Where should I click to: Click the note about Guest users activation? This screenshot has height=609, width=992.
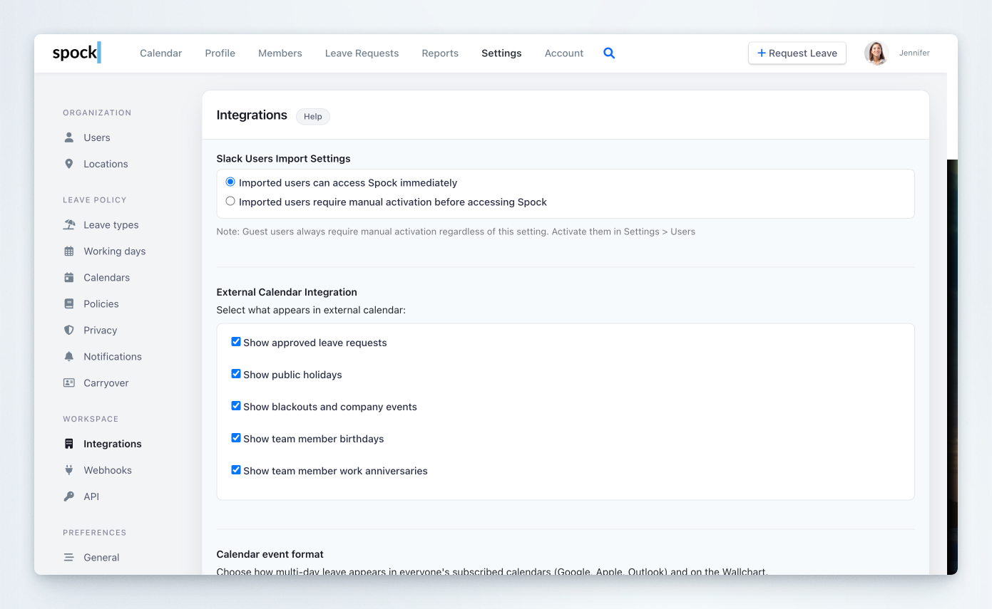(456, 231)
